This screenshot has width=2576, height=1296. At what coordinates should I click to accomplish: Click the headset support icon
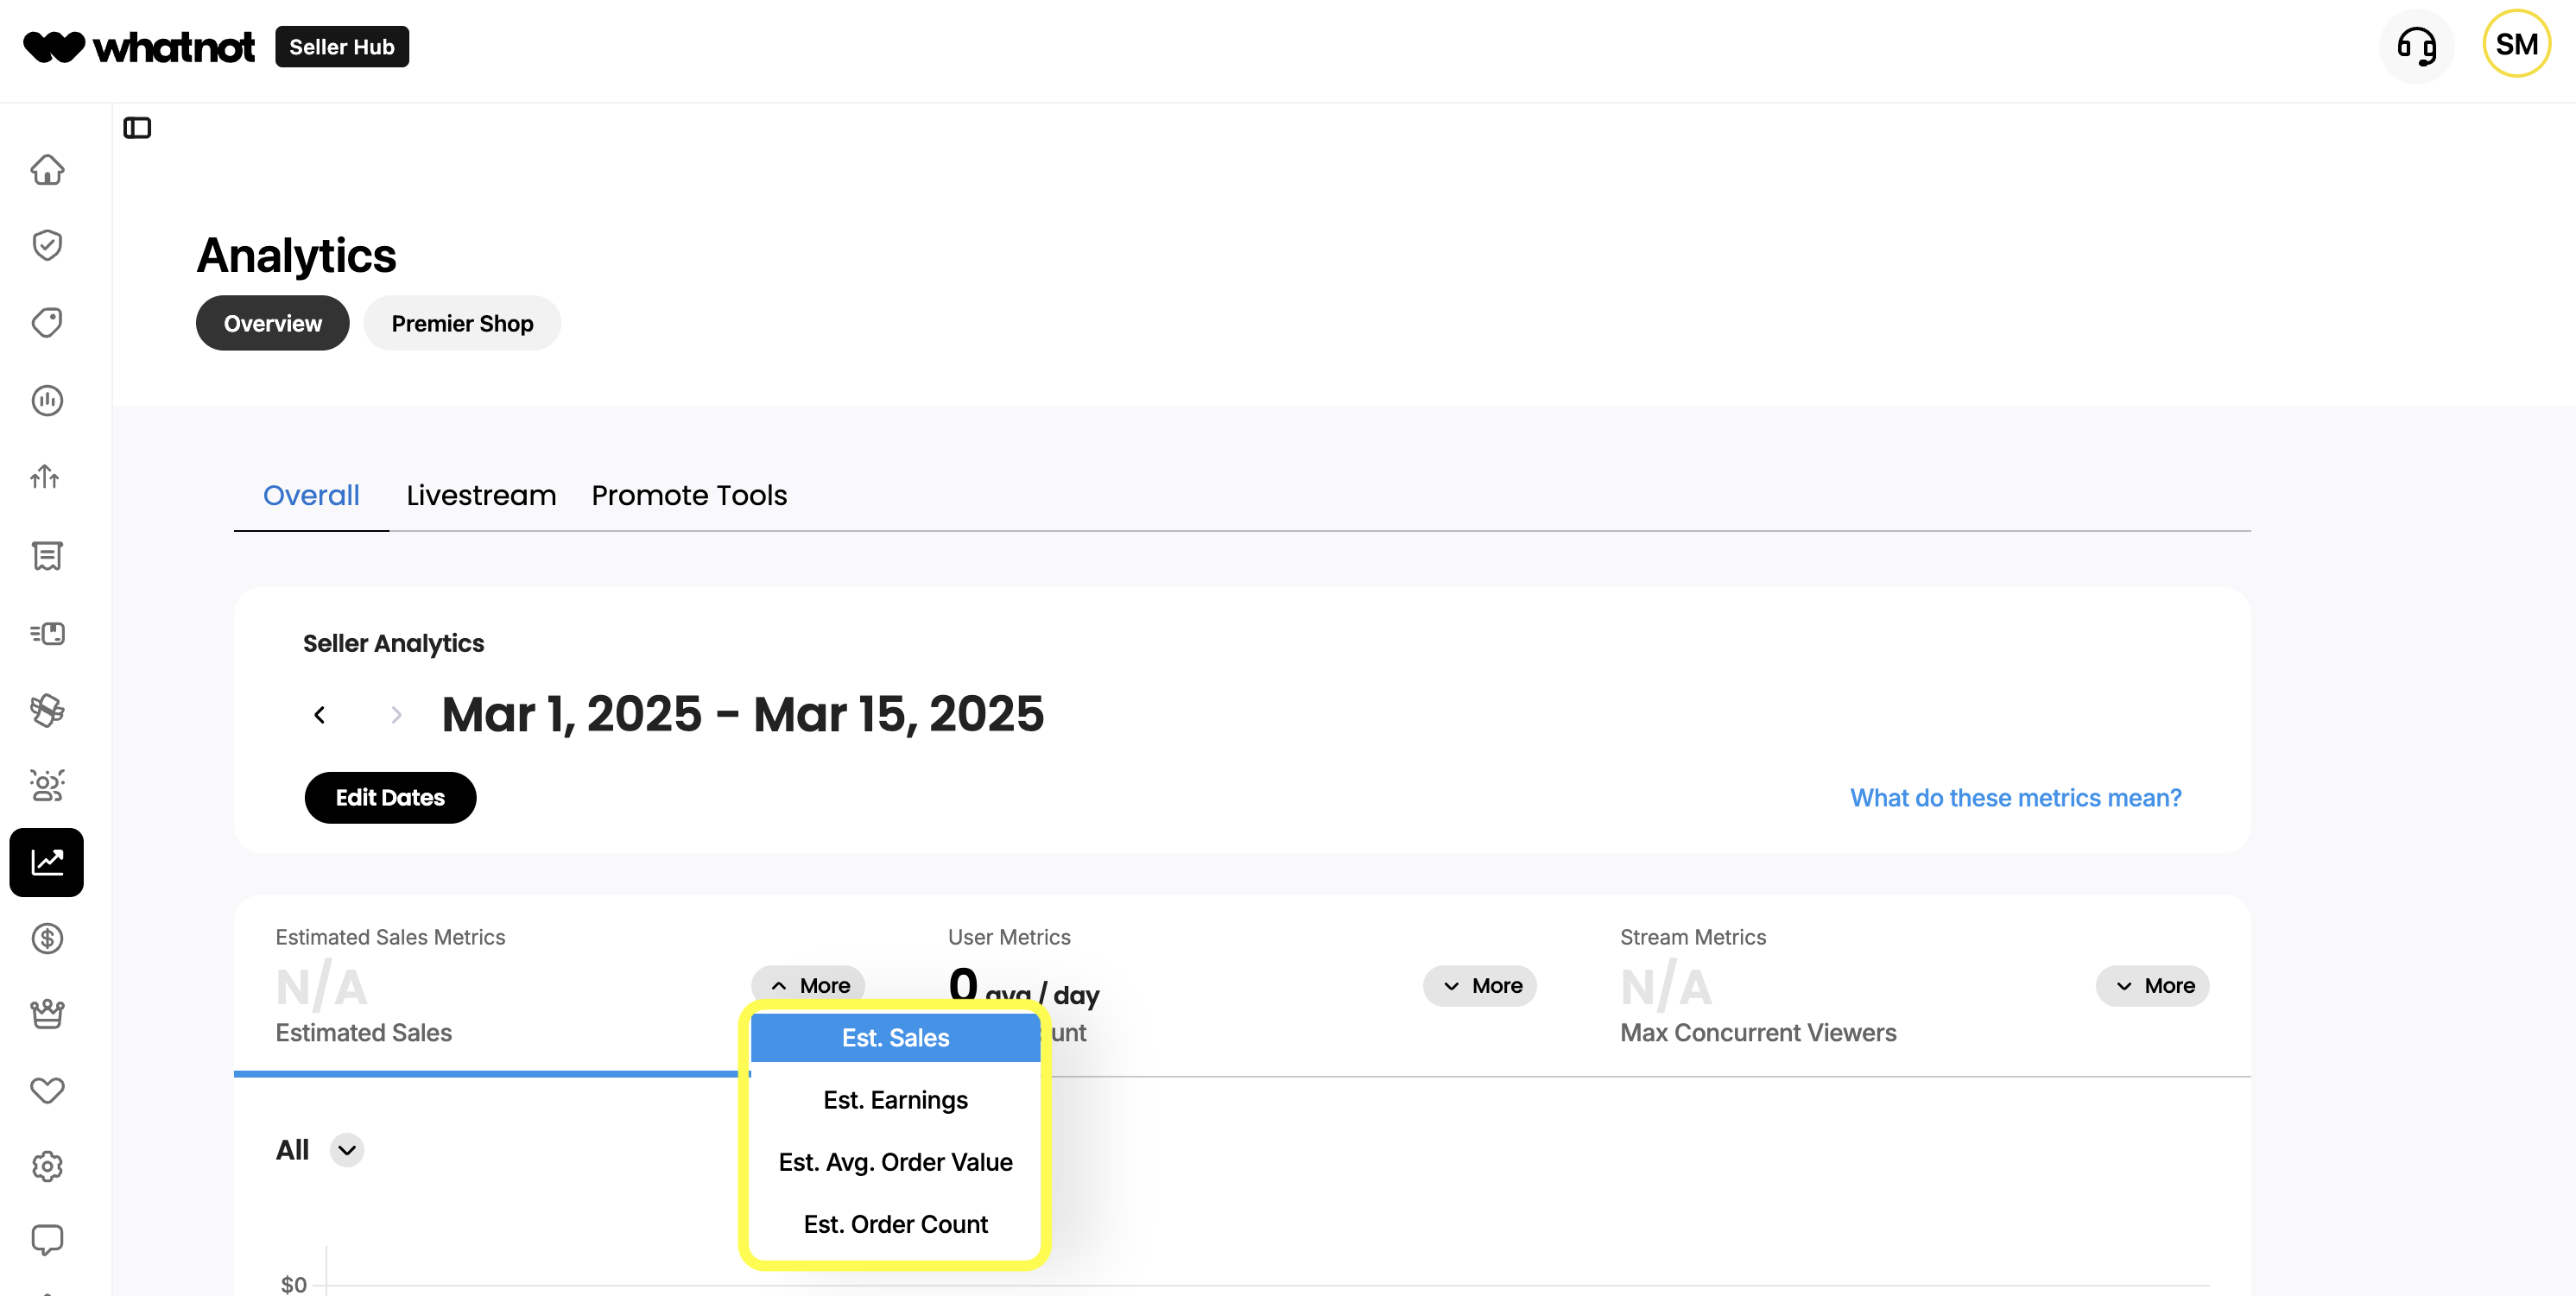coord(2416,46)
